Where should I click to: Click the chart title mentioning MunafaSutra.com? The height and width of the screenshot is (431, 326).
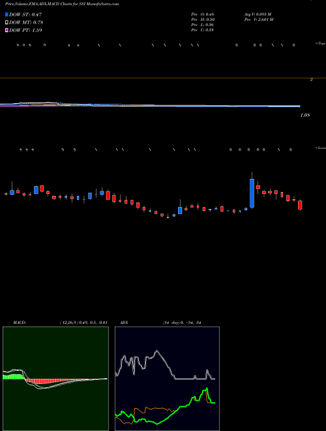click(x=62, y=4)
